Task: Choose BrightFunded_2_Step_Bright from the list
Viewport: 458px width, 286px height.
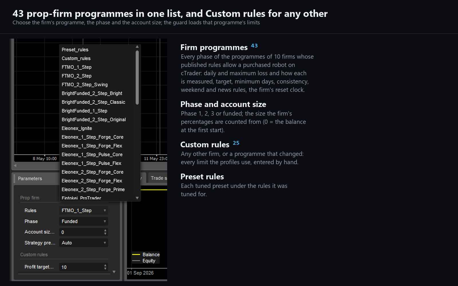Action: click(97, 93)
